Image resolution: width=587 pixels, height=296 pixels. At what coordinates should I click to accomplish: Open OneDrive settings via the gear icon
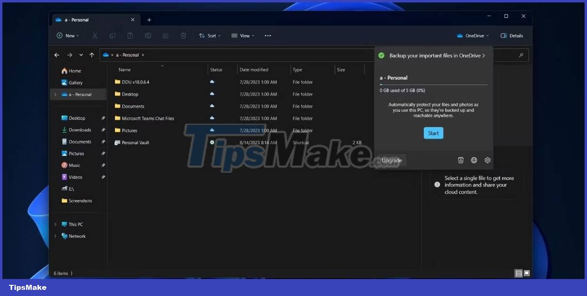click(x=487, y=160)
